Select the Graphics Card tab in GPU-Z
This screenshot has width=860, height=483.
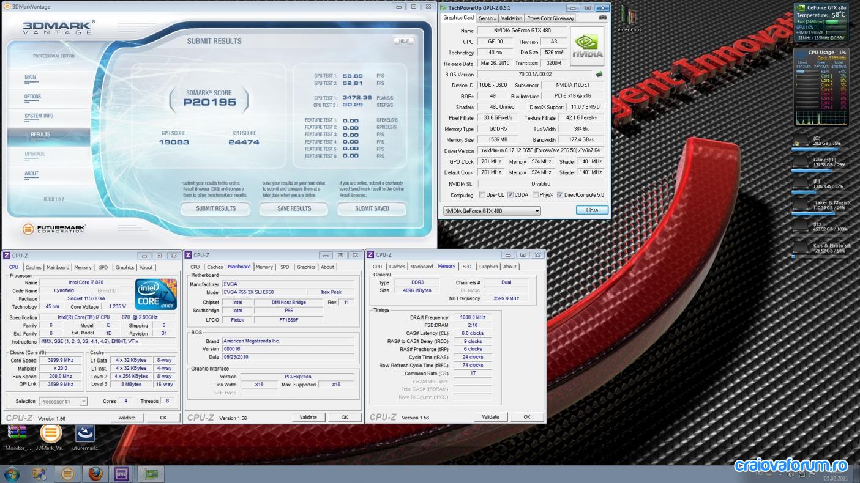[458, 18]
